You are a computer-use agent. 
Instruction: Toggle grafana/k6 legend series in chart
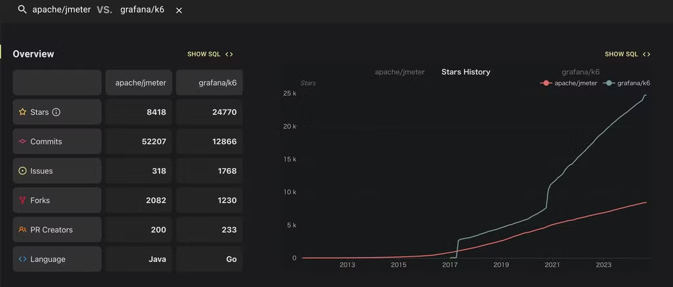(x=626, y=83)
